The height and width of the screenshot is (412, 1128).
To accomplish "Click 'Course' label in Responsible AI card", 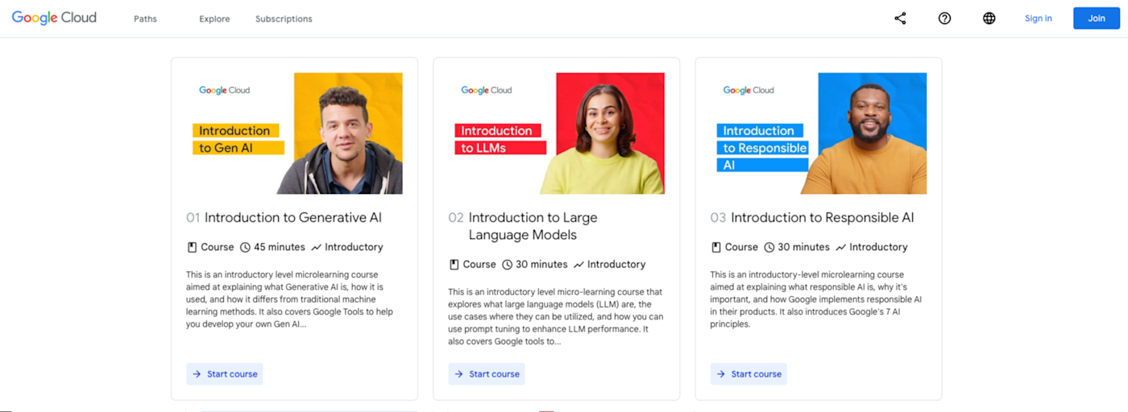I will pos(741,247).
